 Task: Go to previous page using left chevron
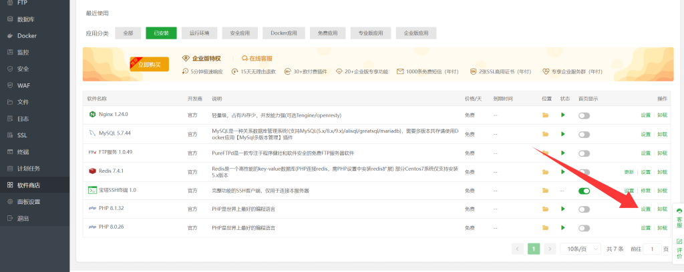coord(518,249)
